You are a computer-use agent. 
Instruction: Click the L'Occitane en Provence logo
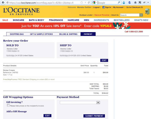pyautogui.click(x=21, y=11)
